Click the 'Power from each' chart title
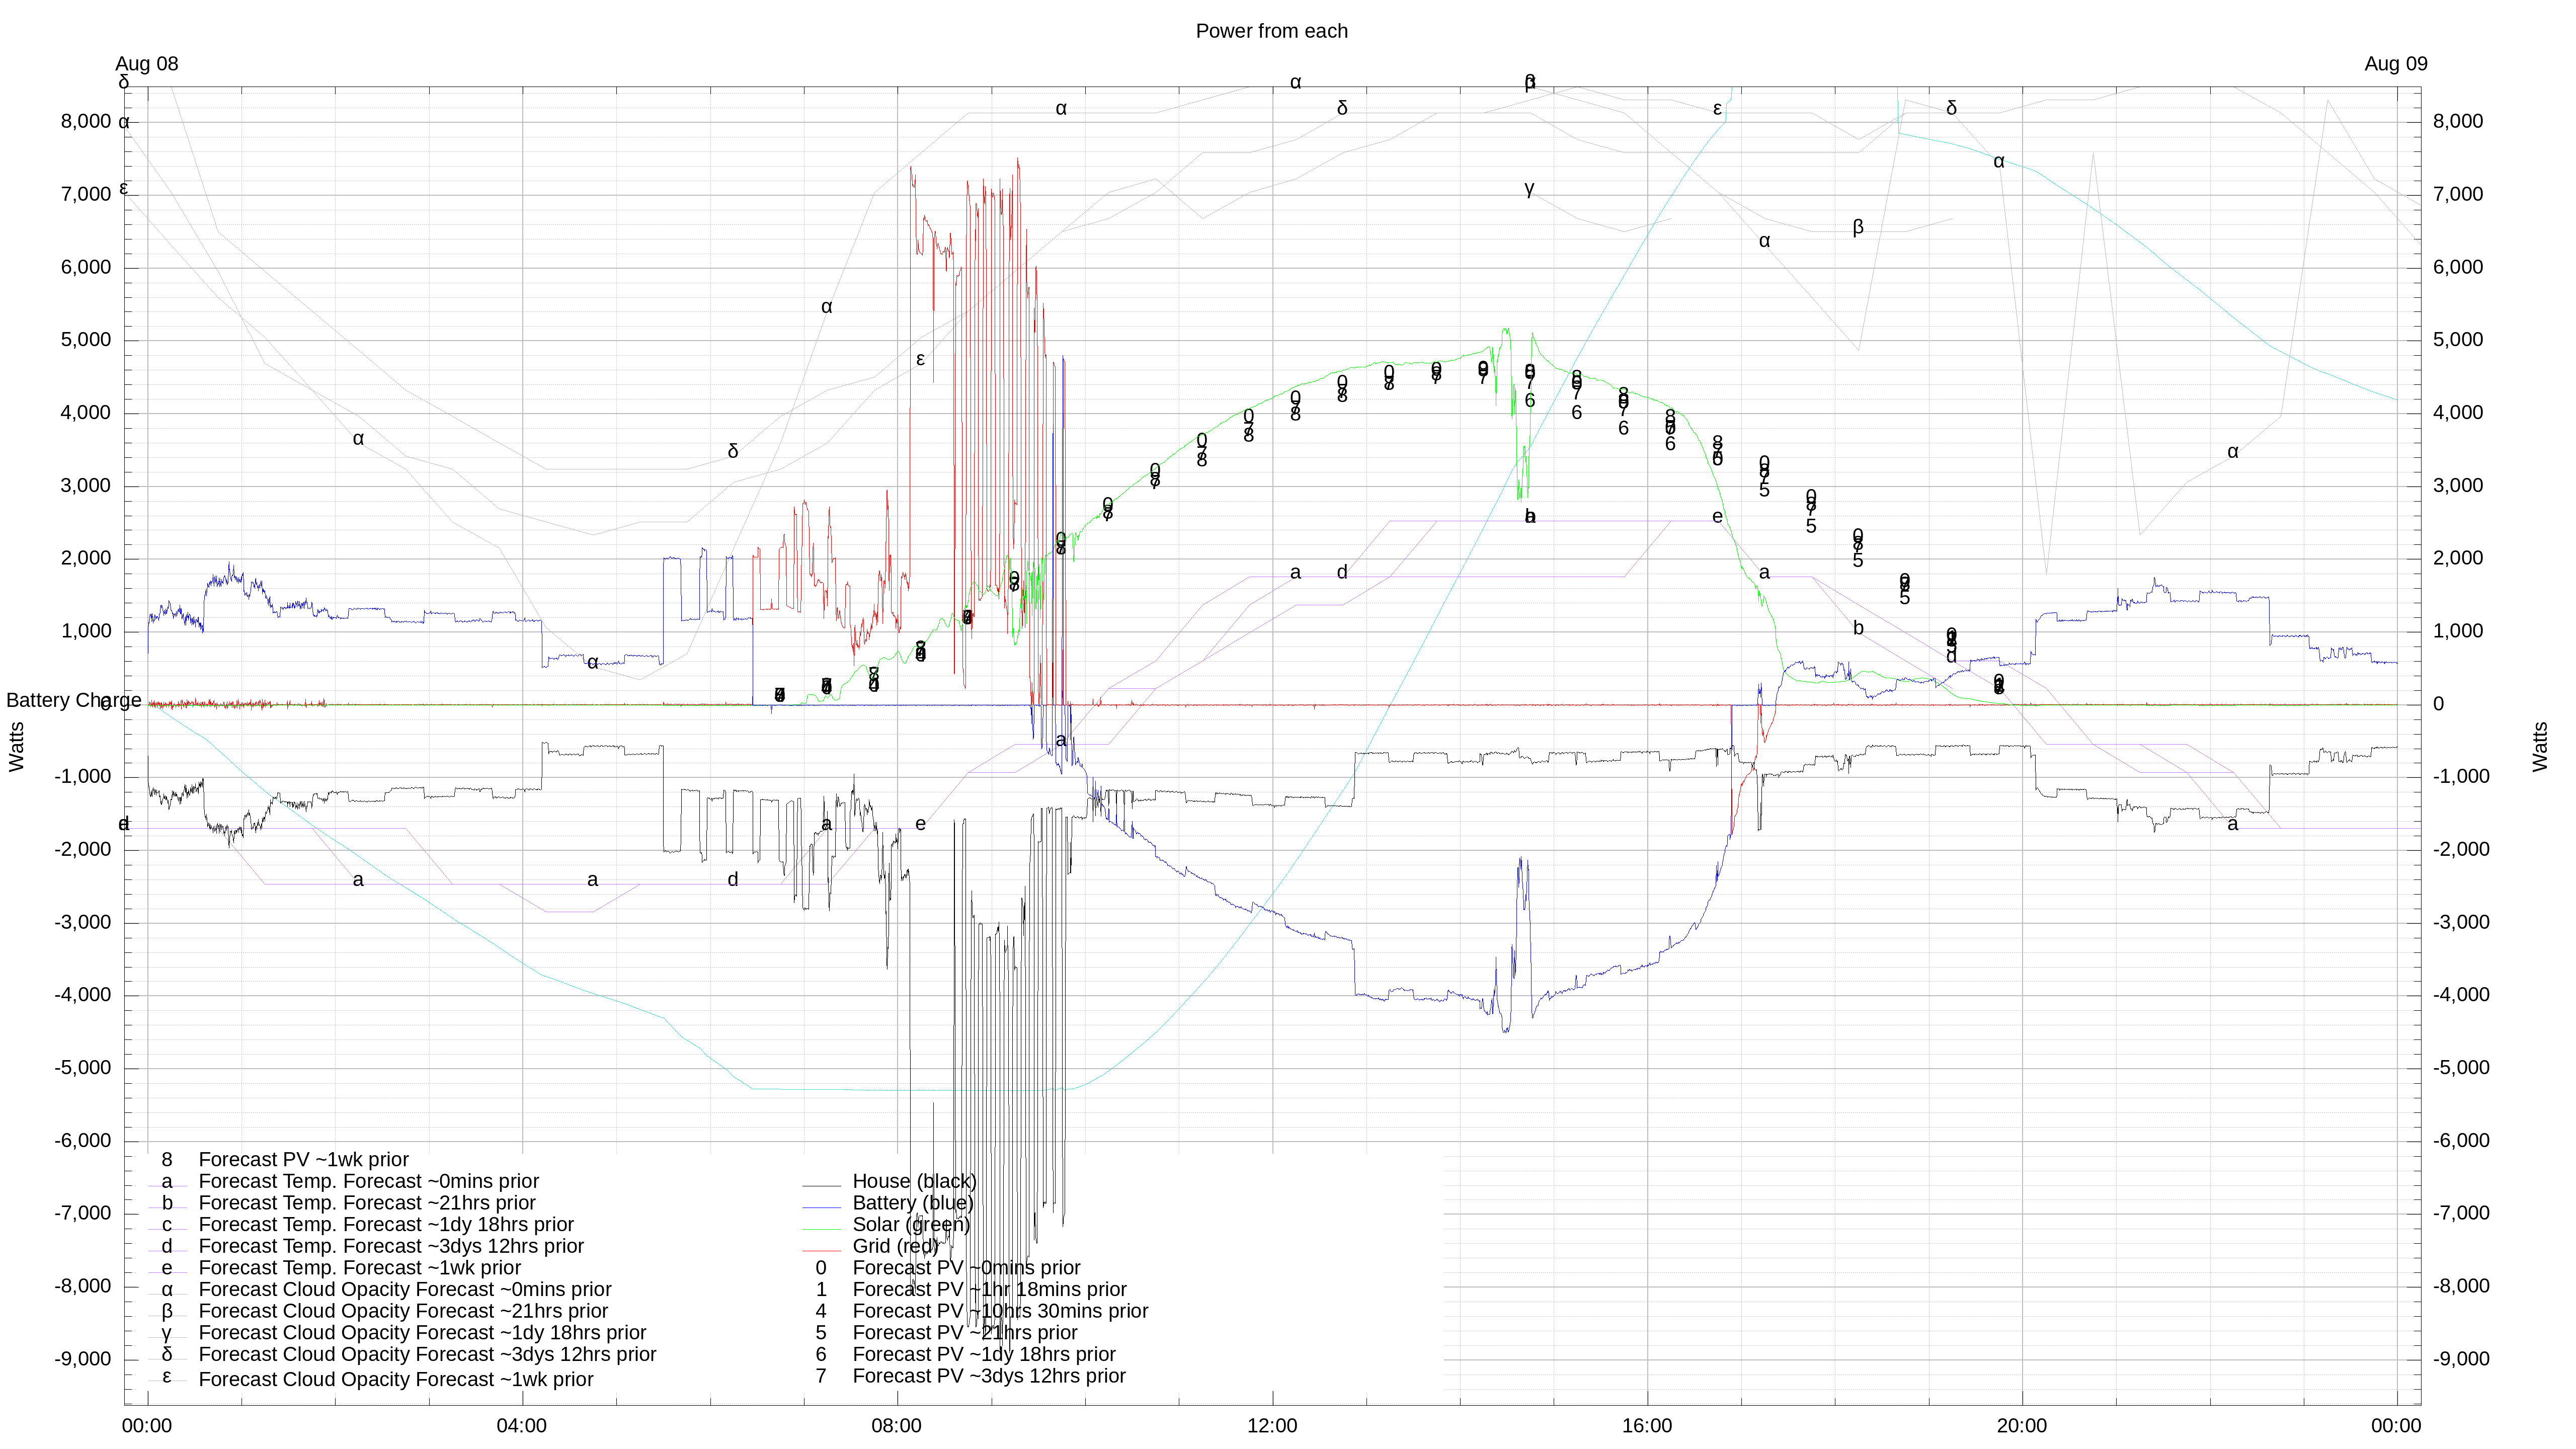 pyautogui.click(x=1271, y=31)
